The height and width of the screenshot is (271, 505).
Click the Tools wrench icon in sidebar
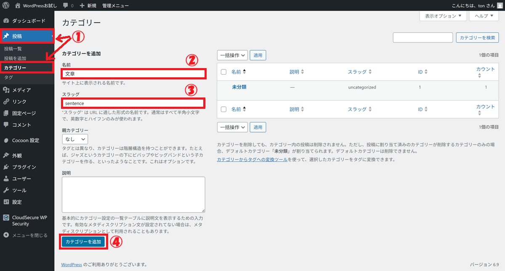6,190
